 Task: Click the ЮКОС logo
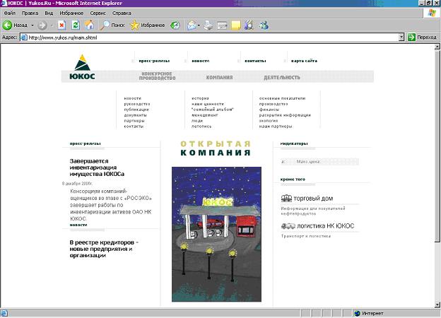[x=82, y=67]
